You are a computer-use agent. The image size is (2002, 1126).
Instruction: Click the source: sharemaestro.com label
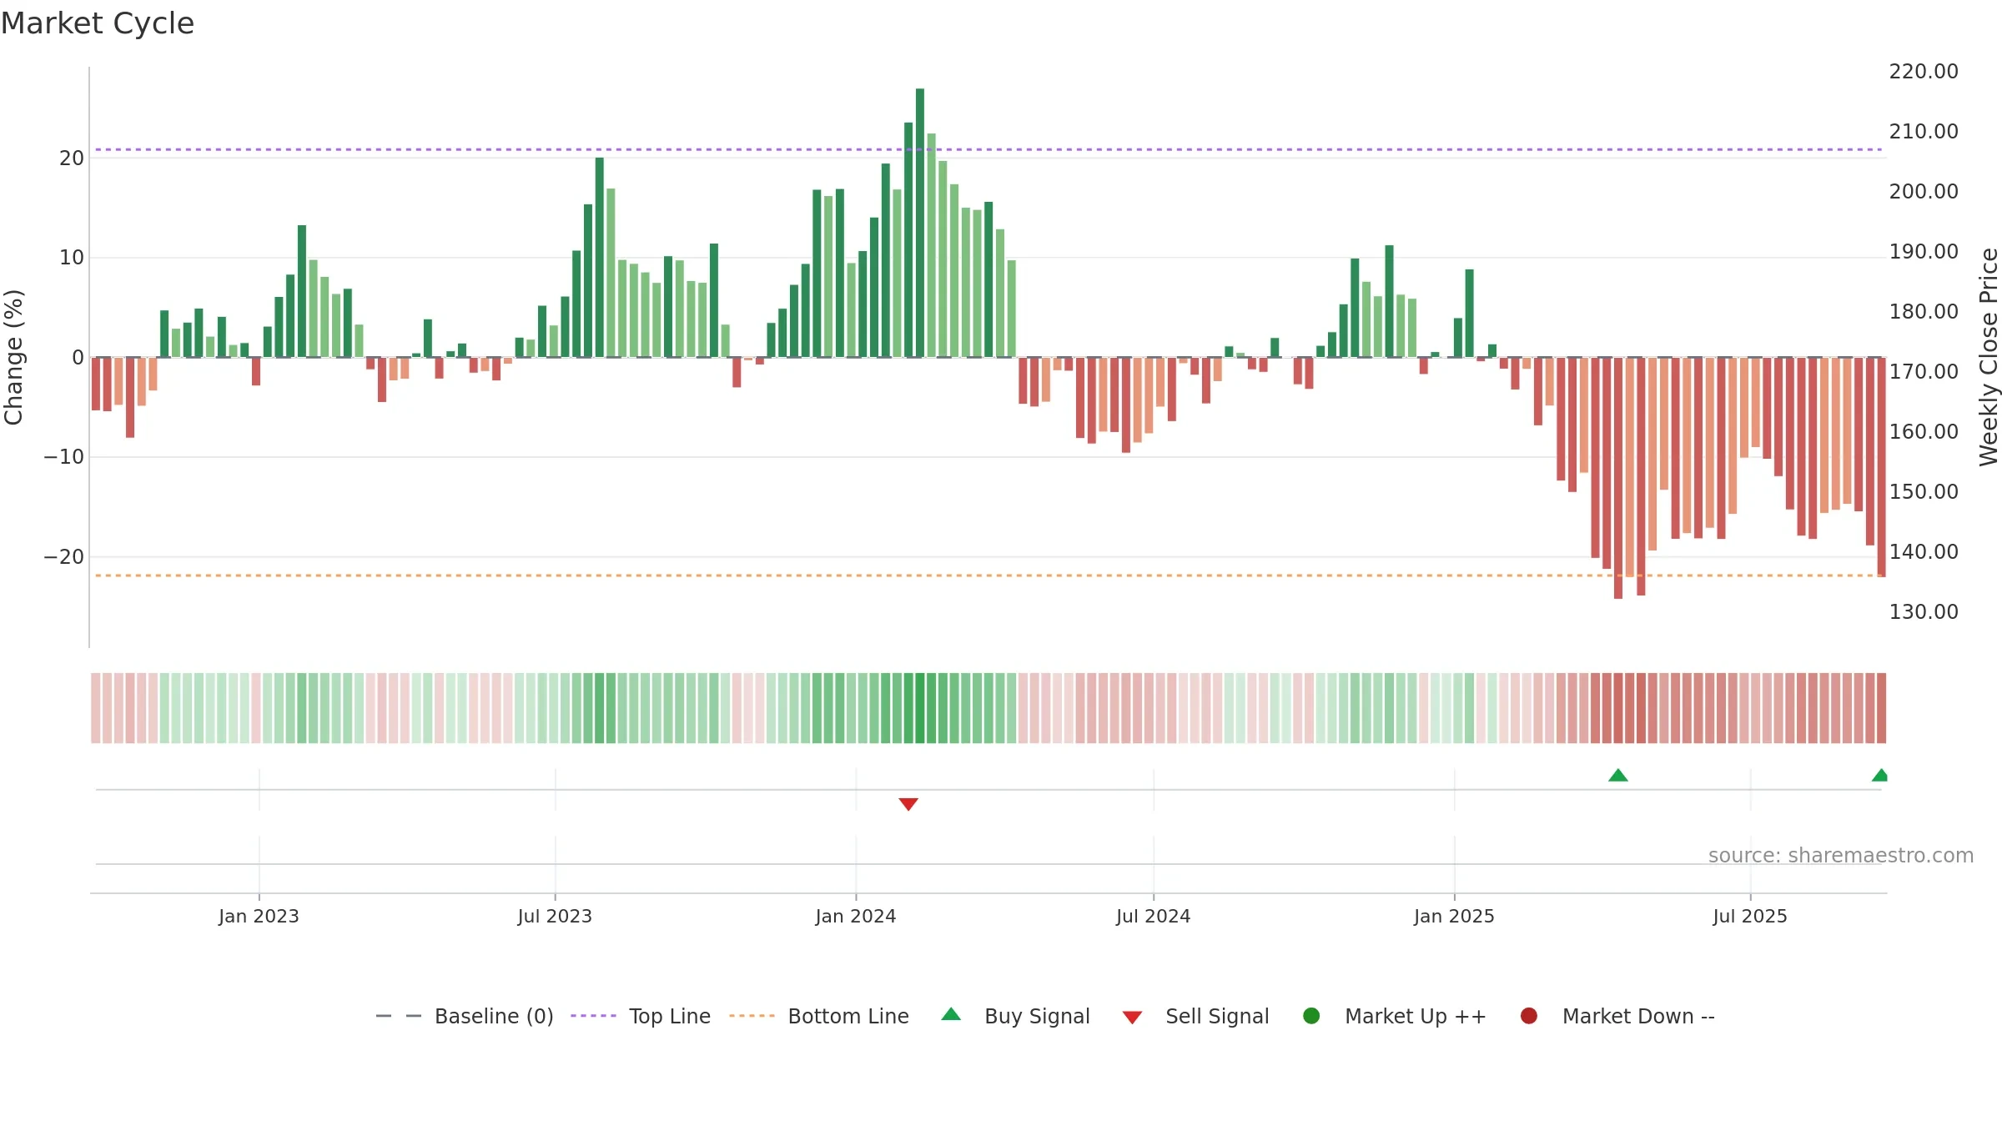click(x=1841, y=856)
